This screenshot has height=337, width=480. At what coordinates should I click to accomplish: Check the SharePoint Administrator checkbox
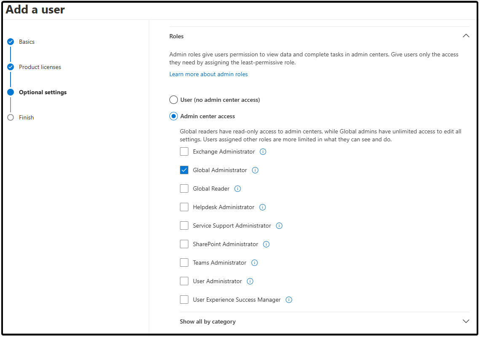pyautogui.click(x=184, y=244)
